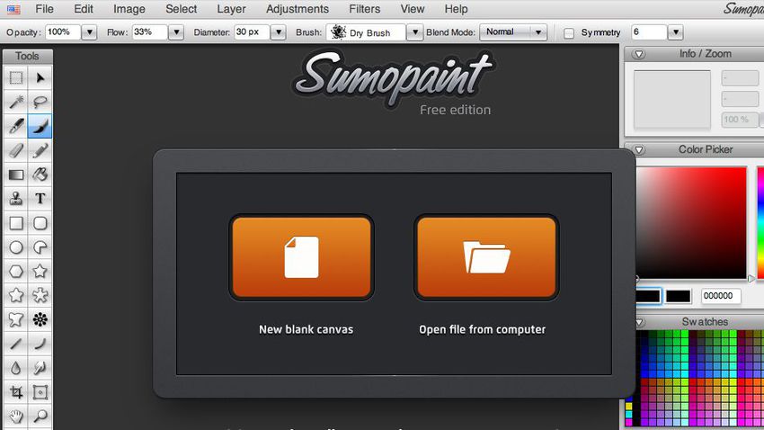This screenshot has width=764, height=430.
Task: Open the Diameter dropdown arrow
Action: tap(278, 32)
